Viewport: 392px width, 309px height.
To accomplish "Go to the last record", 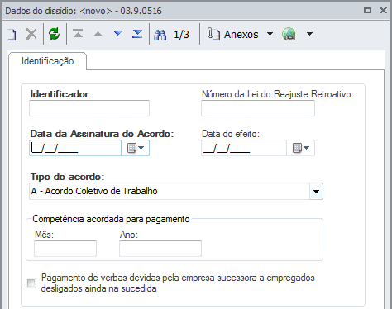I will click(137, 34).
